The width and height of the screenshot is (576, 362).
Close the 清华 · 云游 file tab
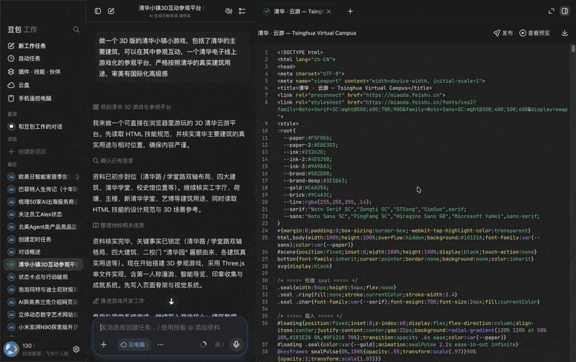coord(329,12)
